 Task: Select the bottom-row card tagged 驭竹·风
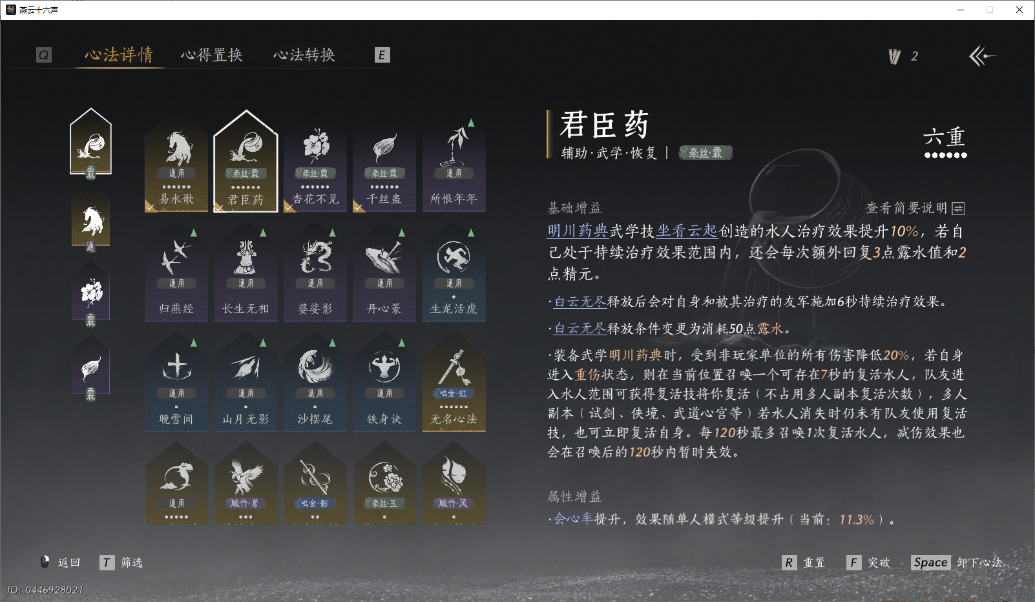point(454,483)
